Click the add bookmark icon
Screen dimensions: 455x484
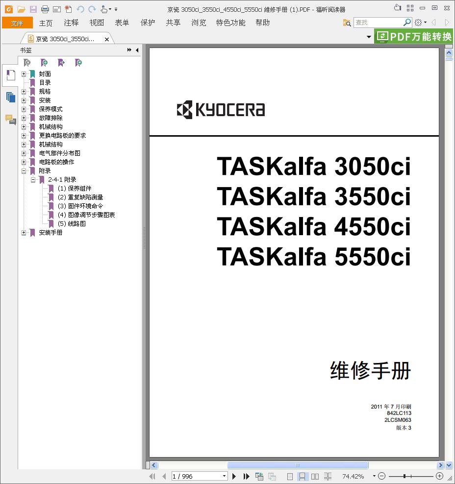pos(44,63)
